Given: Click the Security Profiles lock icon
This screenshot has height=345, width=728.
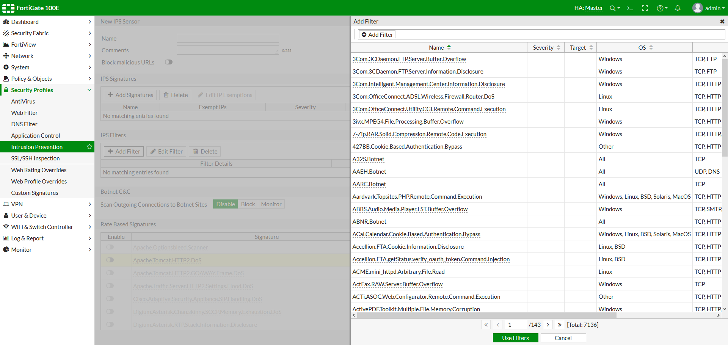Looking at the screenshot, I should [x=6, y=90].
